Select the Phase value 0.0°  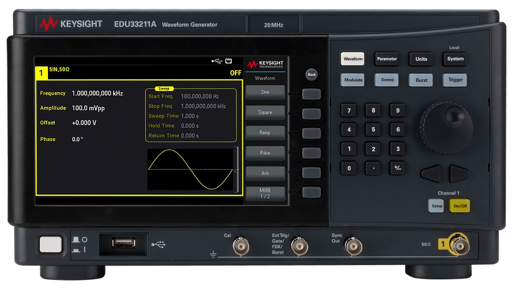pos(78,139)
